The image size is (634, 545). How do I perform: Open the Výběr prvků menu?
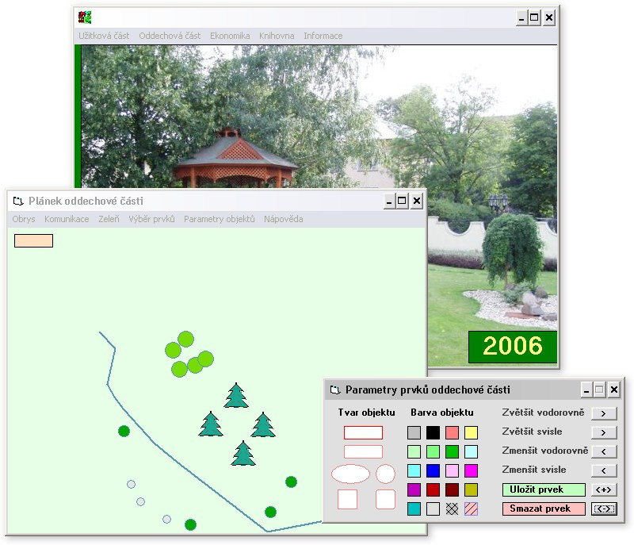[151, 219]
